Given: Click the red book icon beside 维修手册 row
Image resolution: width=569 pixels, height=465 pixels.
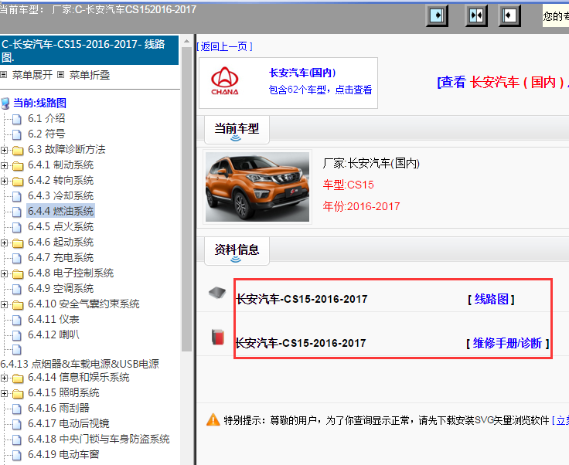Looking at the screenshot, I should point(218,337).
